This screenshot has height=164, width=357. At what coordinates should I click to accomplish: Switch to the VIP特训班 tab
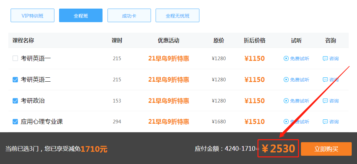click(x=33, y=16)
